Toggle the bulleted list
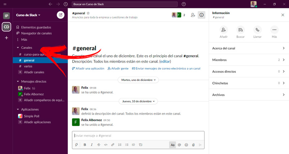The image size is (289, 154). 127,145
